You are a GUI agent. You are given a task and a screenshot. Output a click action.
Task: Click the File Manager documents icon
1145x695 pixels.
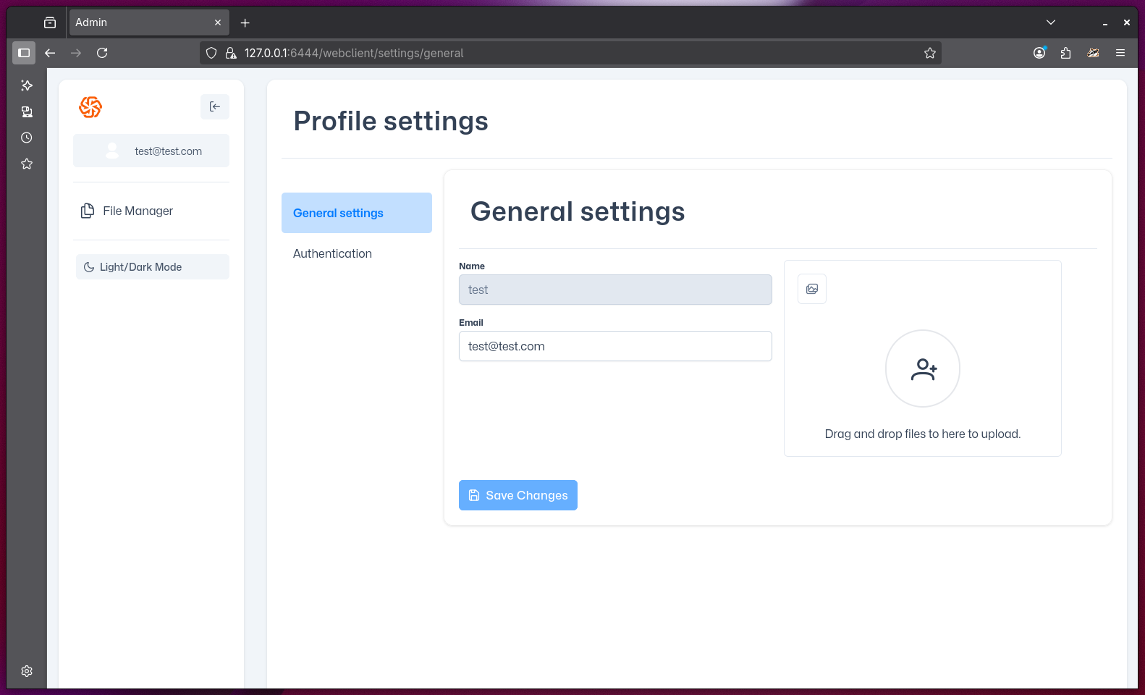(88, 211)
